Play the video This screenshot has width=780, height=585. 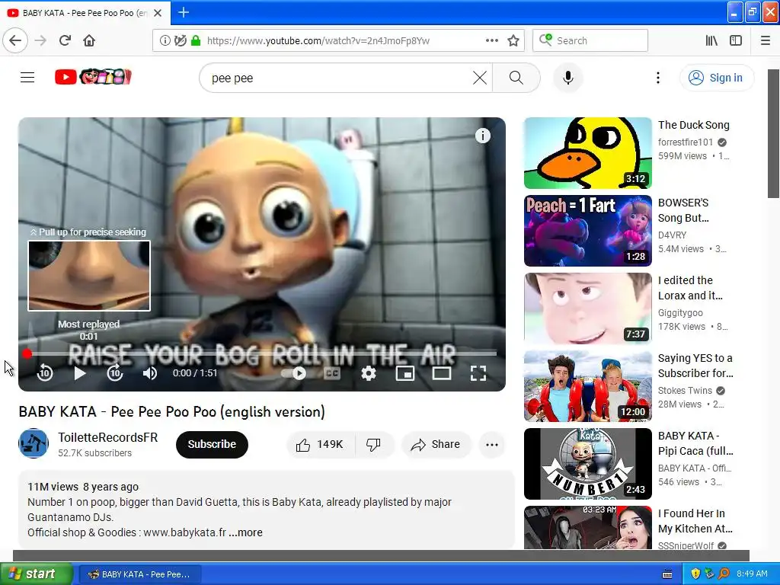(x=79, y=373)
